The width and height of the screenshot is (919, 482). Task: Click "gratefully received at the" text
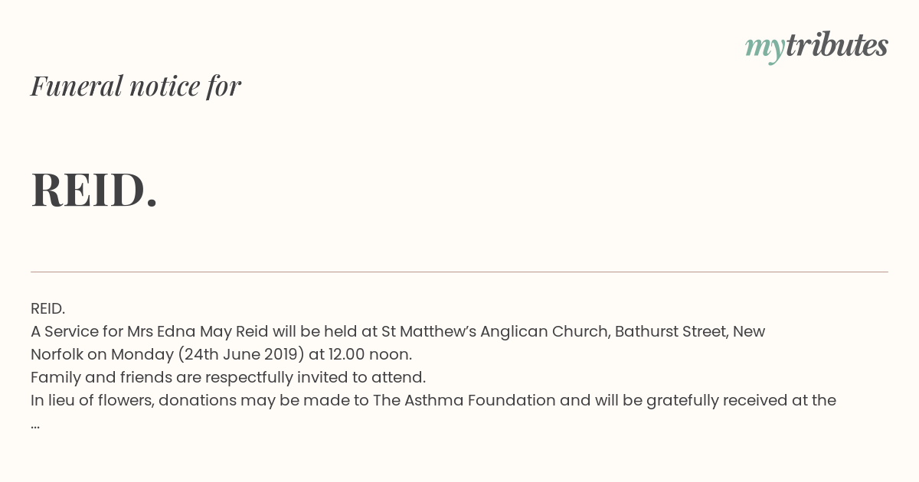click(x=741, y=401)
